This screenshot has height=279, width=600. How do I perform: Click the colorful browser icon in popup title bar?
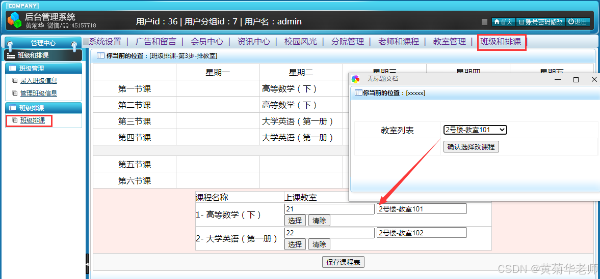point(355,79)
